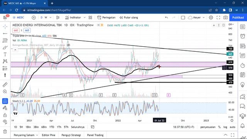The height and width of the screenshot is (139, 247).
Task: Select the W weekly interval
Action: 46,17
